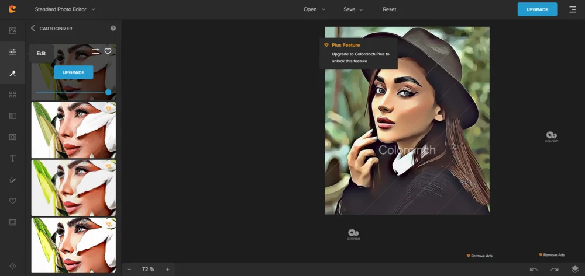Click the 72 % zoom level value

click(x=148, y=270)
